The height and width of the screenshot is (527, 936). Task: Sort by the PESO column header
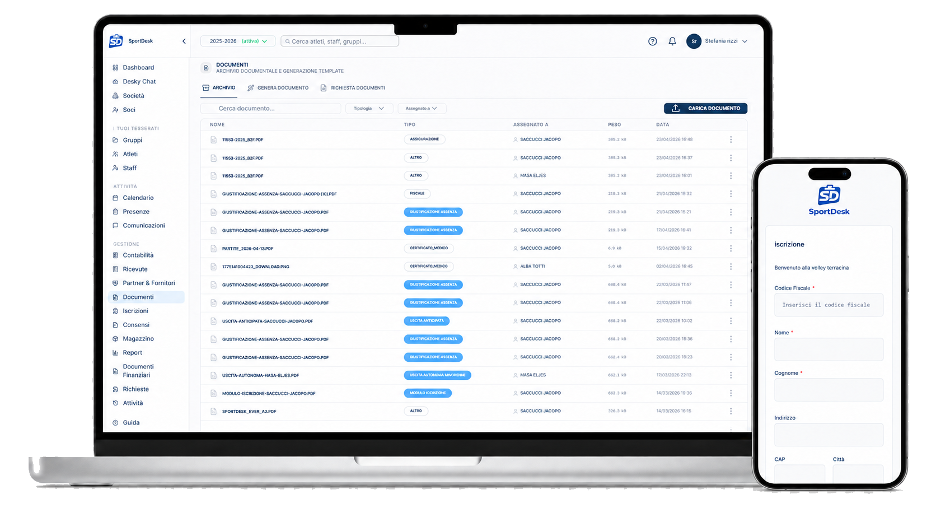tap(614, 124)
